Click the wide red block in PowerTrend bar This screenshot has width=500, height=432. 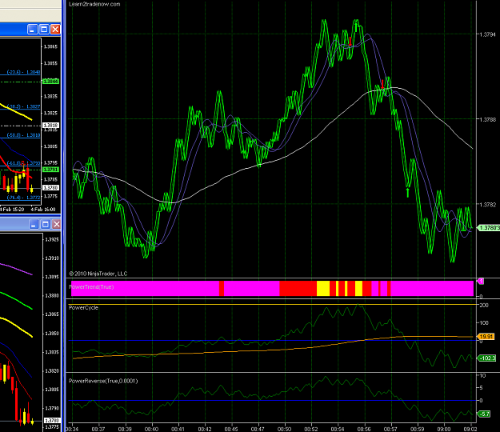click(298, 288)
